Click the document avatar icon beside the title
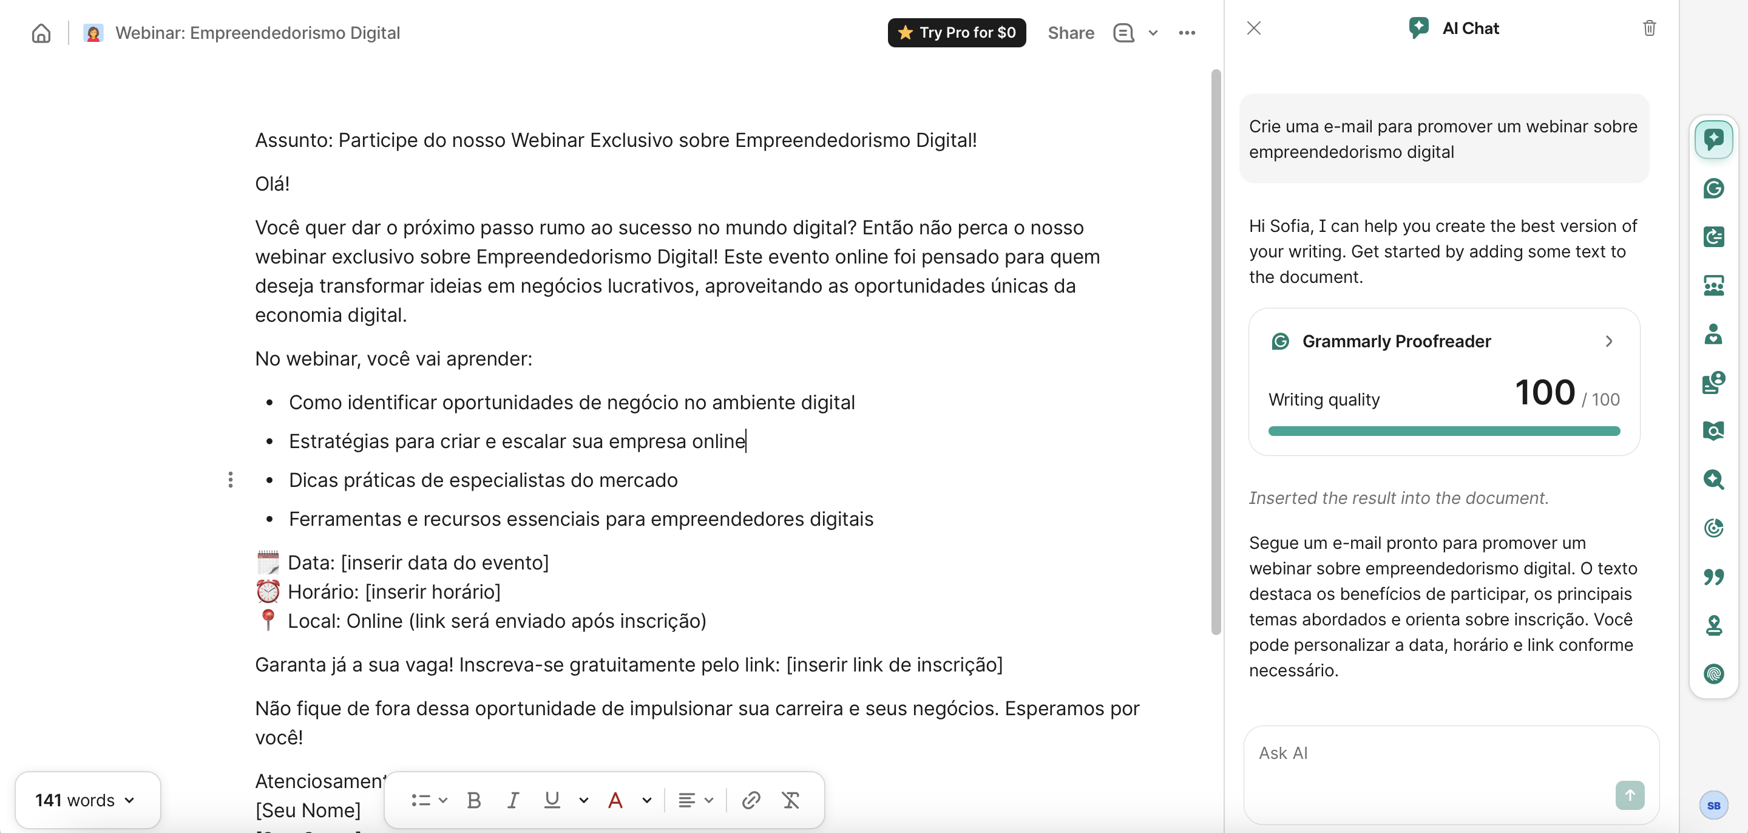 tap(93, 33)
